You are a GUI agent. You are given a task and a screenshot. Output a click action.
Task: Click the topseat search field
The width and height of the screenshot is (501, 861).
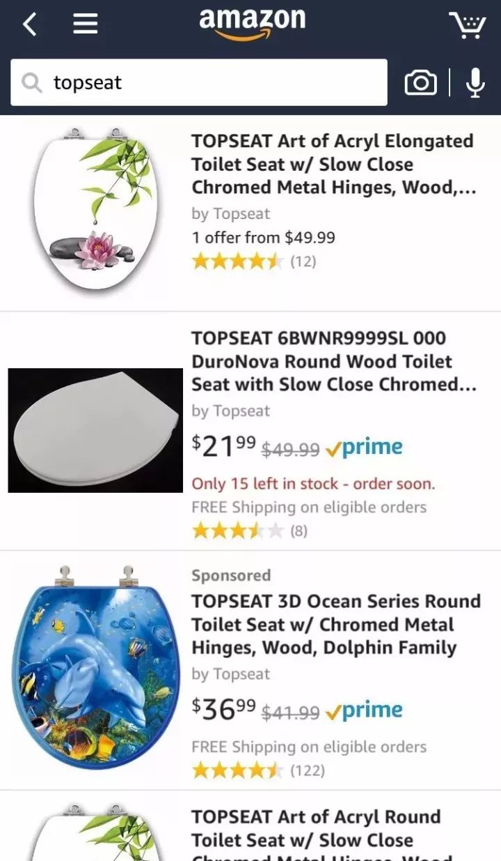(x=209, y=83)
